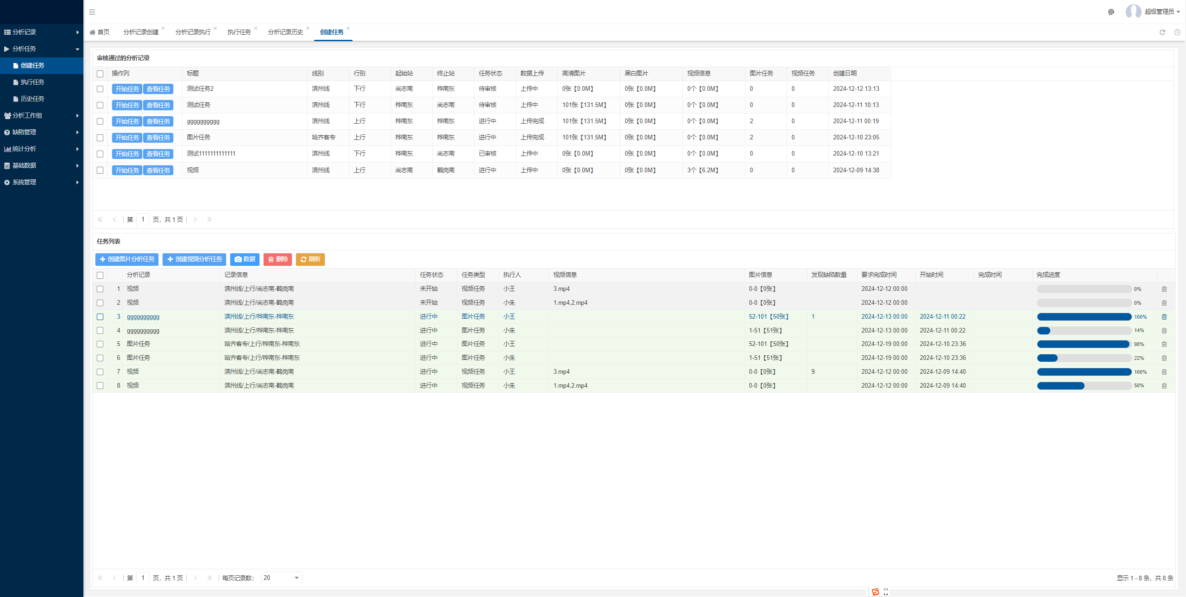
Task: Switch to the 首页 tab
Action: (100, 32)
